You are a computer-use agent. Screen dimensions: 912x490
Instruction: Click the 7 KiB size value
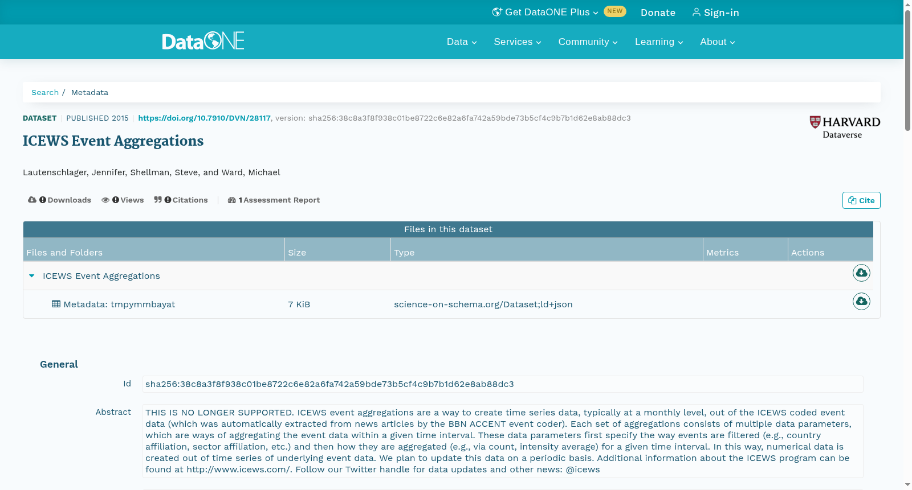[x=299, y=304]
